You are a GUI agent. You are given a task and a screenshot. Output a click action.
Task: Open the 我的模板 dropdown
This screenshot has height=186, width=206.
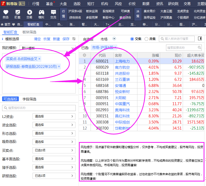point(48,48)
